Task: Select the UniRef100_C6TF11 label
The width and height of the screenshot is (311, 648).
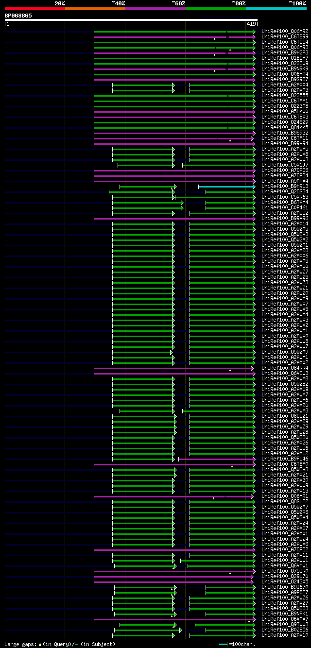Action: [x=285, y=138]
